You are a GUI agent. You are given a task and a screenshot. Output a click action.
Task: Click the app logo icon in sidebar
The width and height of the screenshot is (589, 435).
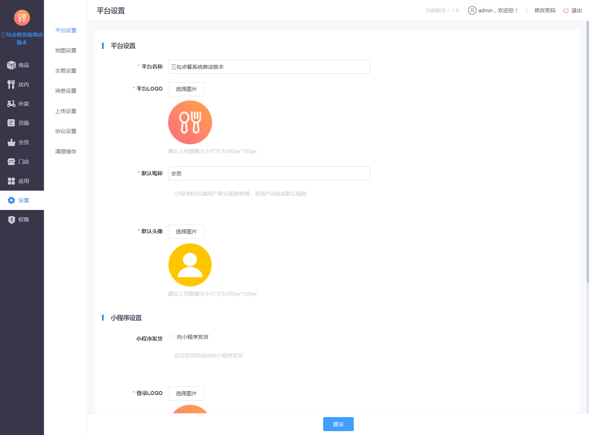(22, 18)
